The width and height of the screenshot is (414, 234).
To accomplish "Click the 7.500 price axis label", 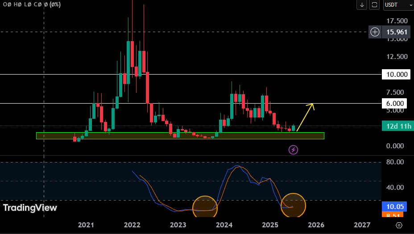I will point(395,92).
